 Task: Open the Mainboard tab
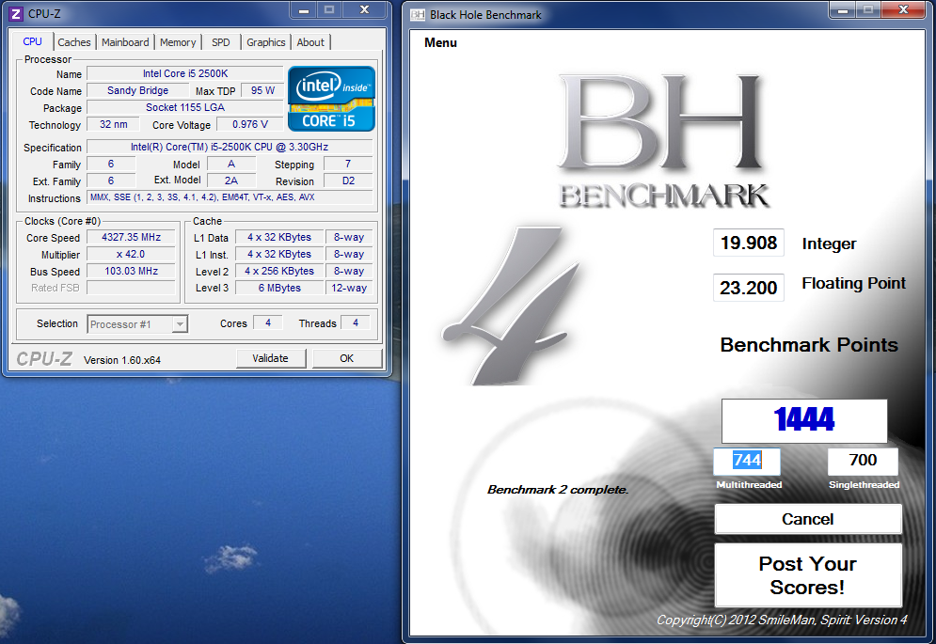[x=125, y=42]
